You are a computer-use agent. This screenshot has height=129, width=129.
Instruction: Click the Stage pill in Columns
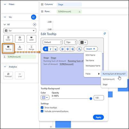click(69, 5)
